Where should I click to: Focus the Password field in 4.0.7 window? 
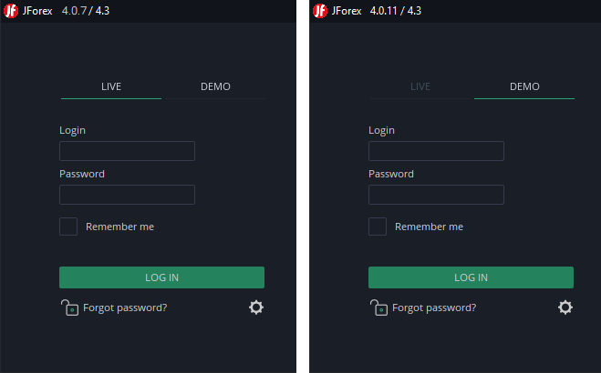(x=127, y=195)
